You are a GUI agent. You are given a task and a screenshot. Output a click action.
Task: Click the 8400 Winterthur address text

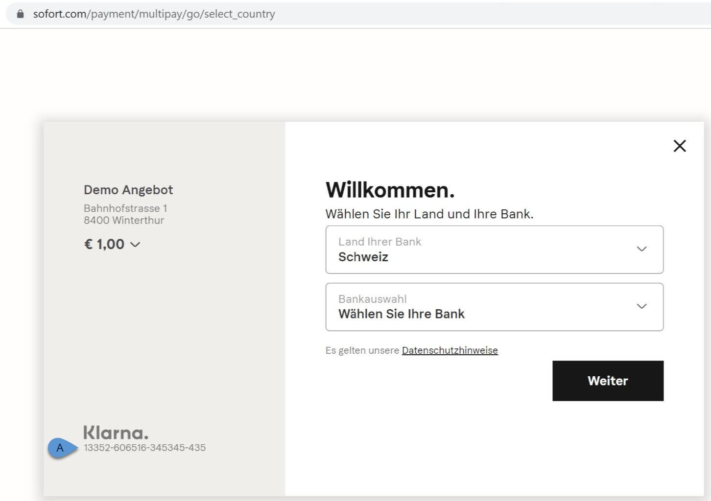click(x=124, y=220)
